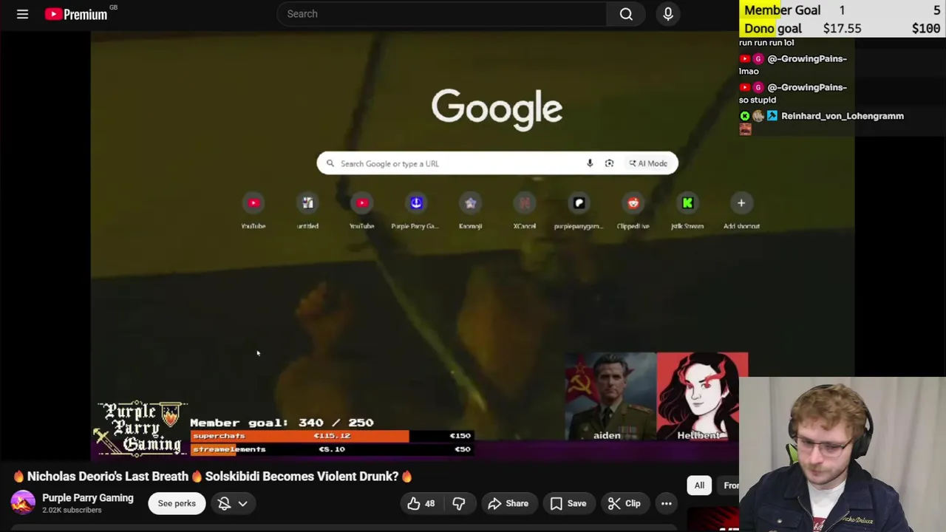Create a Clip of the video
The image size is (946, 532).
click(x=624, y=503)
